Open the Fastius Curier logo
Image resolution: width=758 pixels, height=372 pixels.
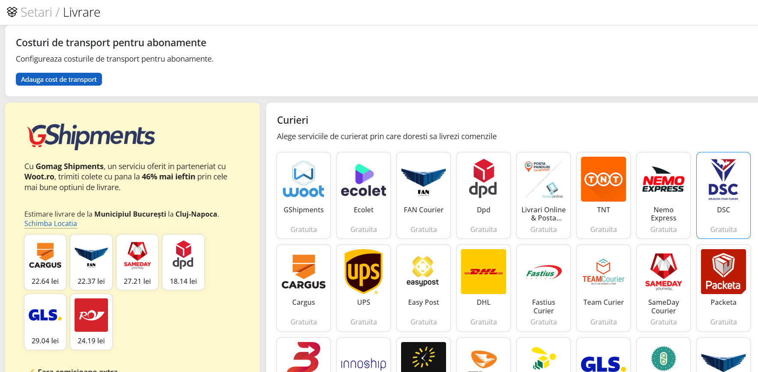point(543,271)
